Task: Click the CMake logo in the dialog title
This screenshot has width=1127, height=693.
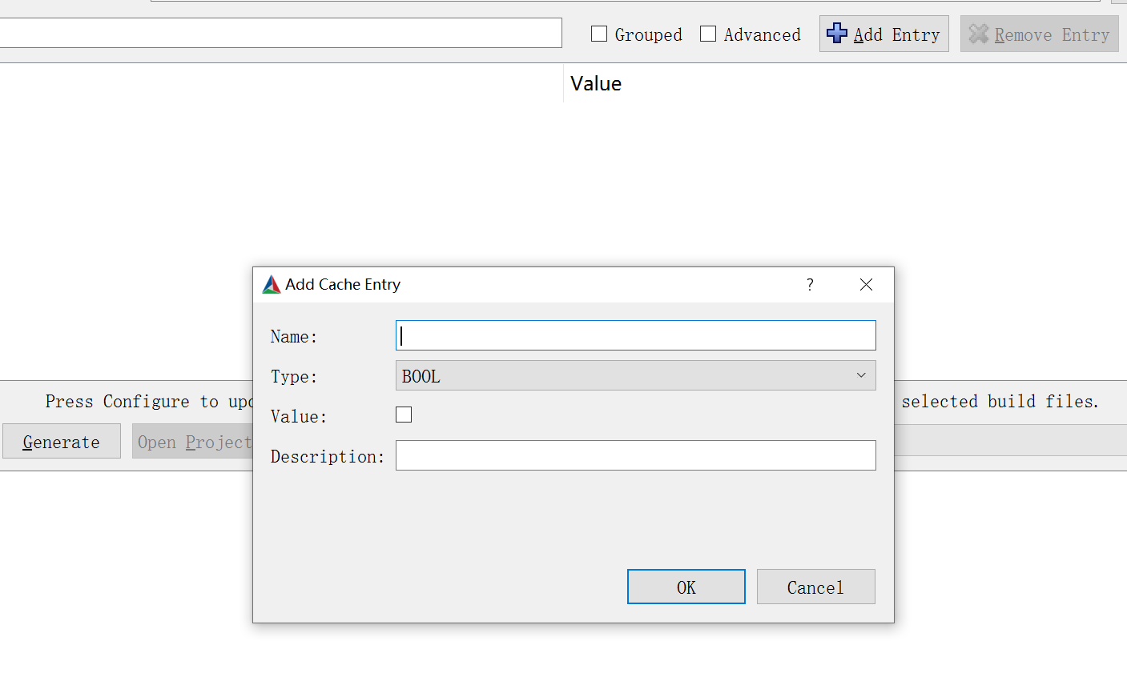Action: click(x=271, y=284)
